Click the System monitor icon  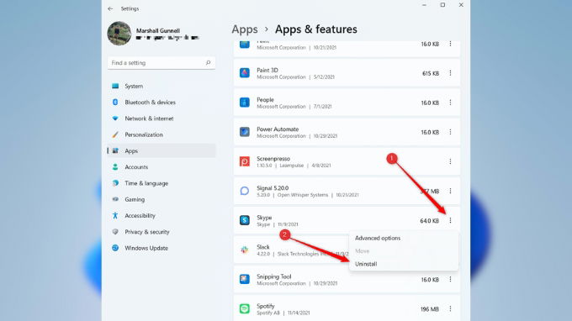pos(115,86)
